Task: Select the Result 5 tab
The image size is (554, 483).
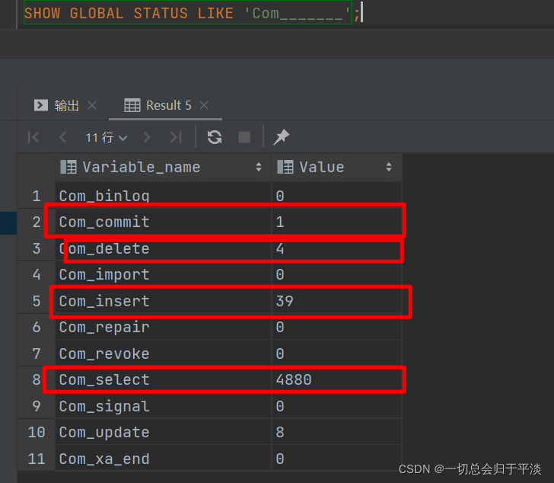Action: (167, 106)
